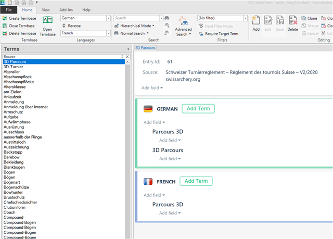Screen dimensions: 333x239
Task: Expand Add field under GERMAN heading
Action: pyautogui.click(x=154, y=122)
